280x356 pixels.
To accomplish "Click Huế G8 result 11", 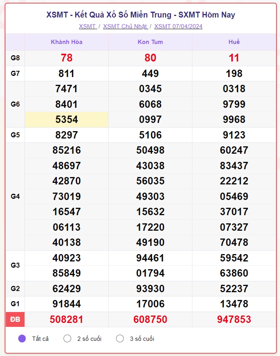I will coord(234,58).
